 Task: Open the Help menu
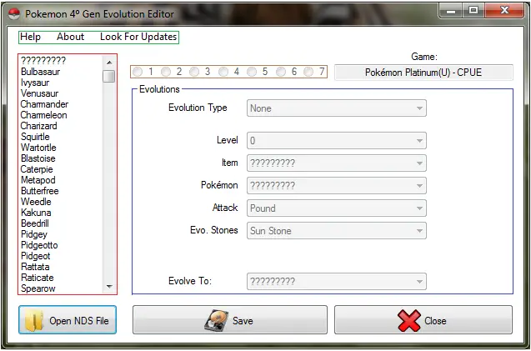click(31, 37)
